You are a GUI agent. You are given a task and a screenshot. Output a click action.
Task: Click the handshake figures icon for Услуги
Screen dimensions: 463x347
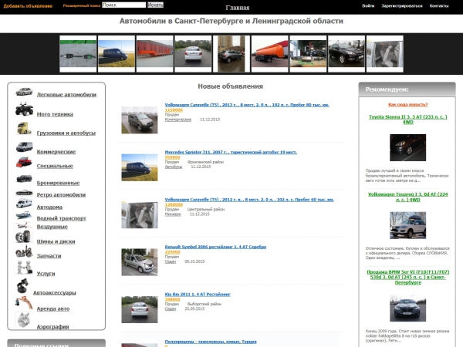[24, 268]
